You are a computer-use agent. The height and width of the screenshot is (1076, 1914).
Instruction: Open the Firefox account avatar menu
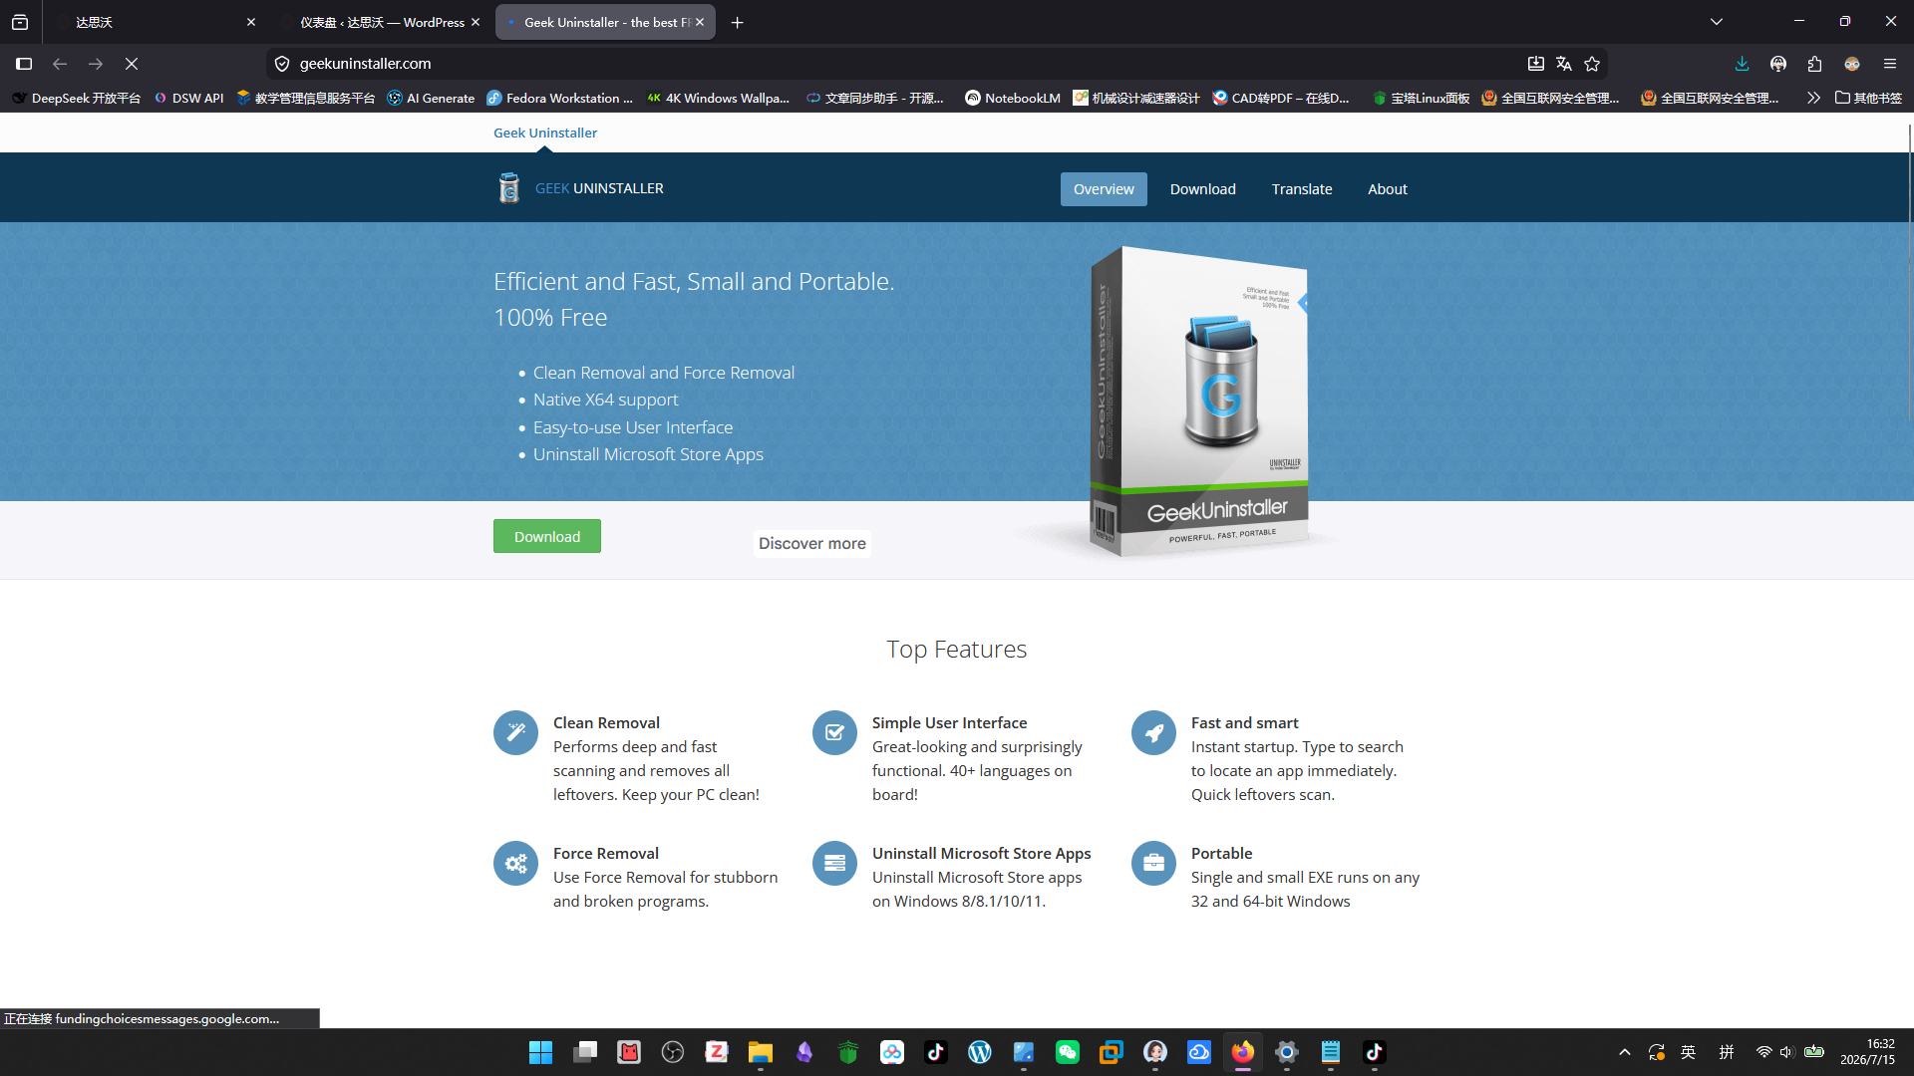point(1852,64)
